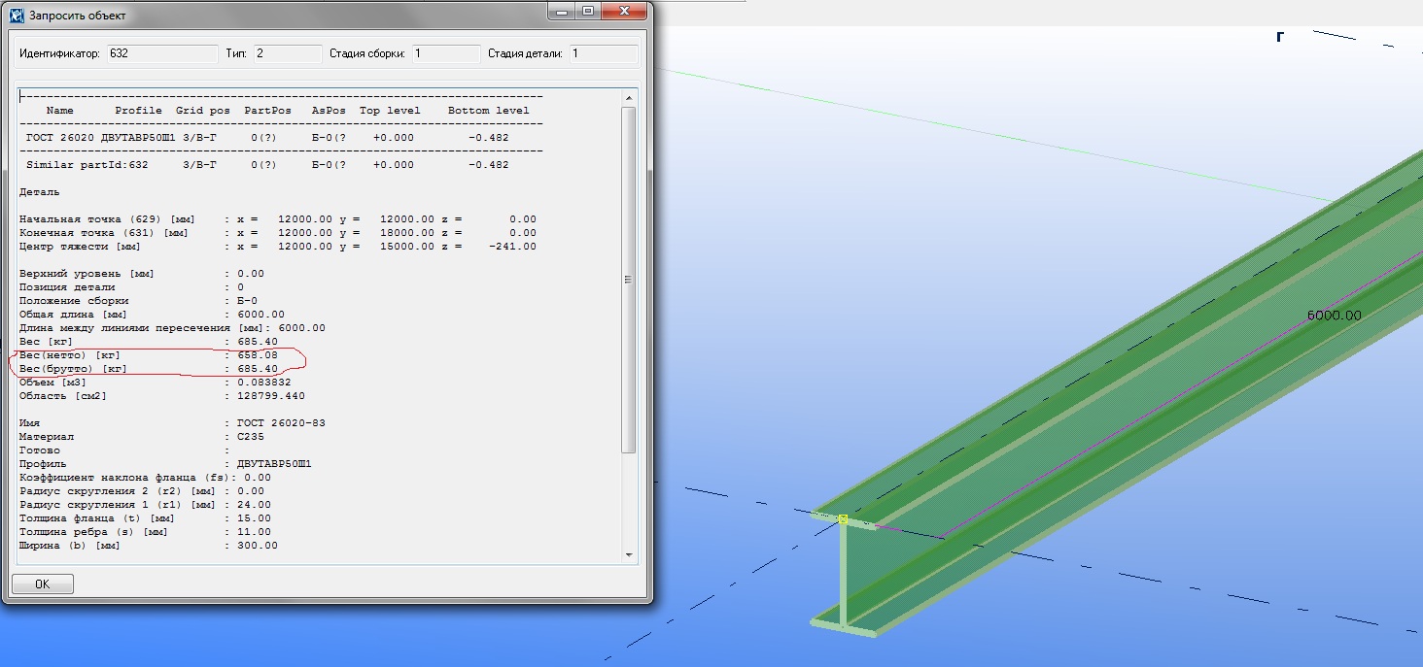This screenshot has height=667, width=1423.
Task: Click the Идентификатор field showing 632
Action: (x=161, y=53)
